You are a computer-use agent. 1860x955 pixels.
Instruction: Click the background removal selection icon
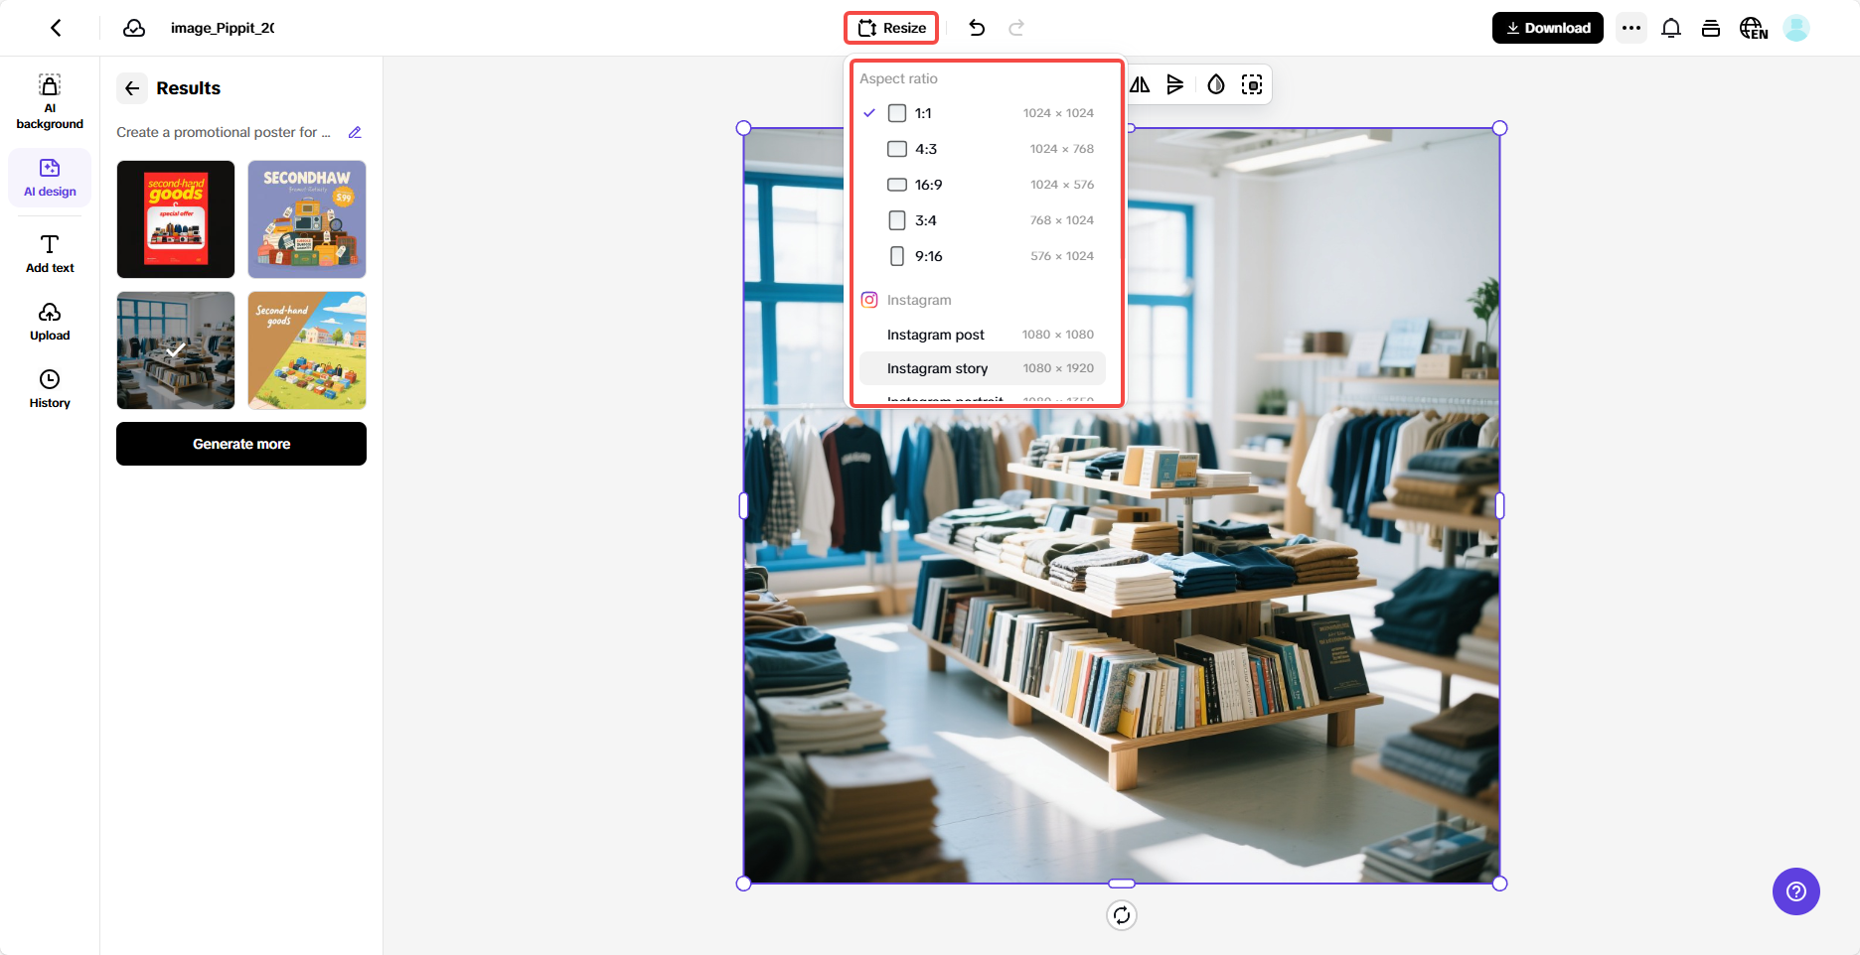tap(1252, 84)
